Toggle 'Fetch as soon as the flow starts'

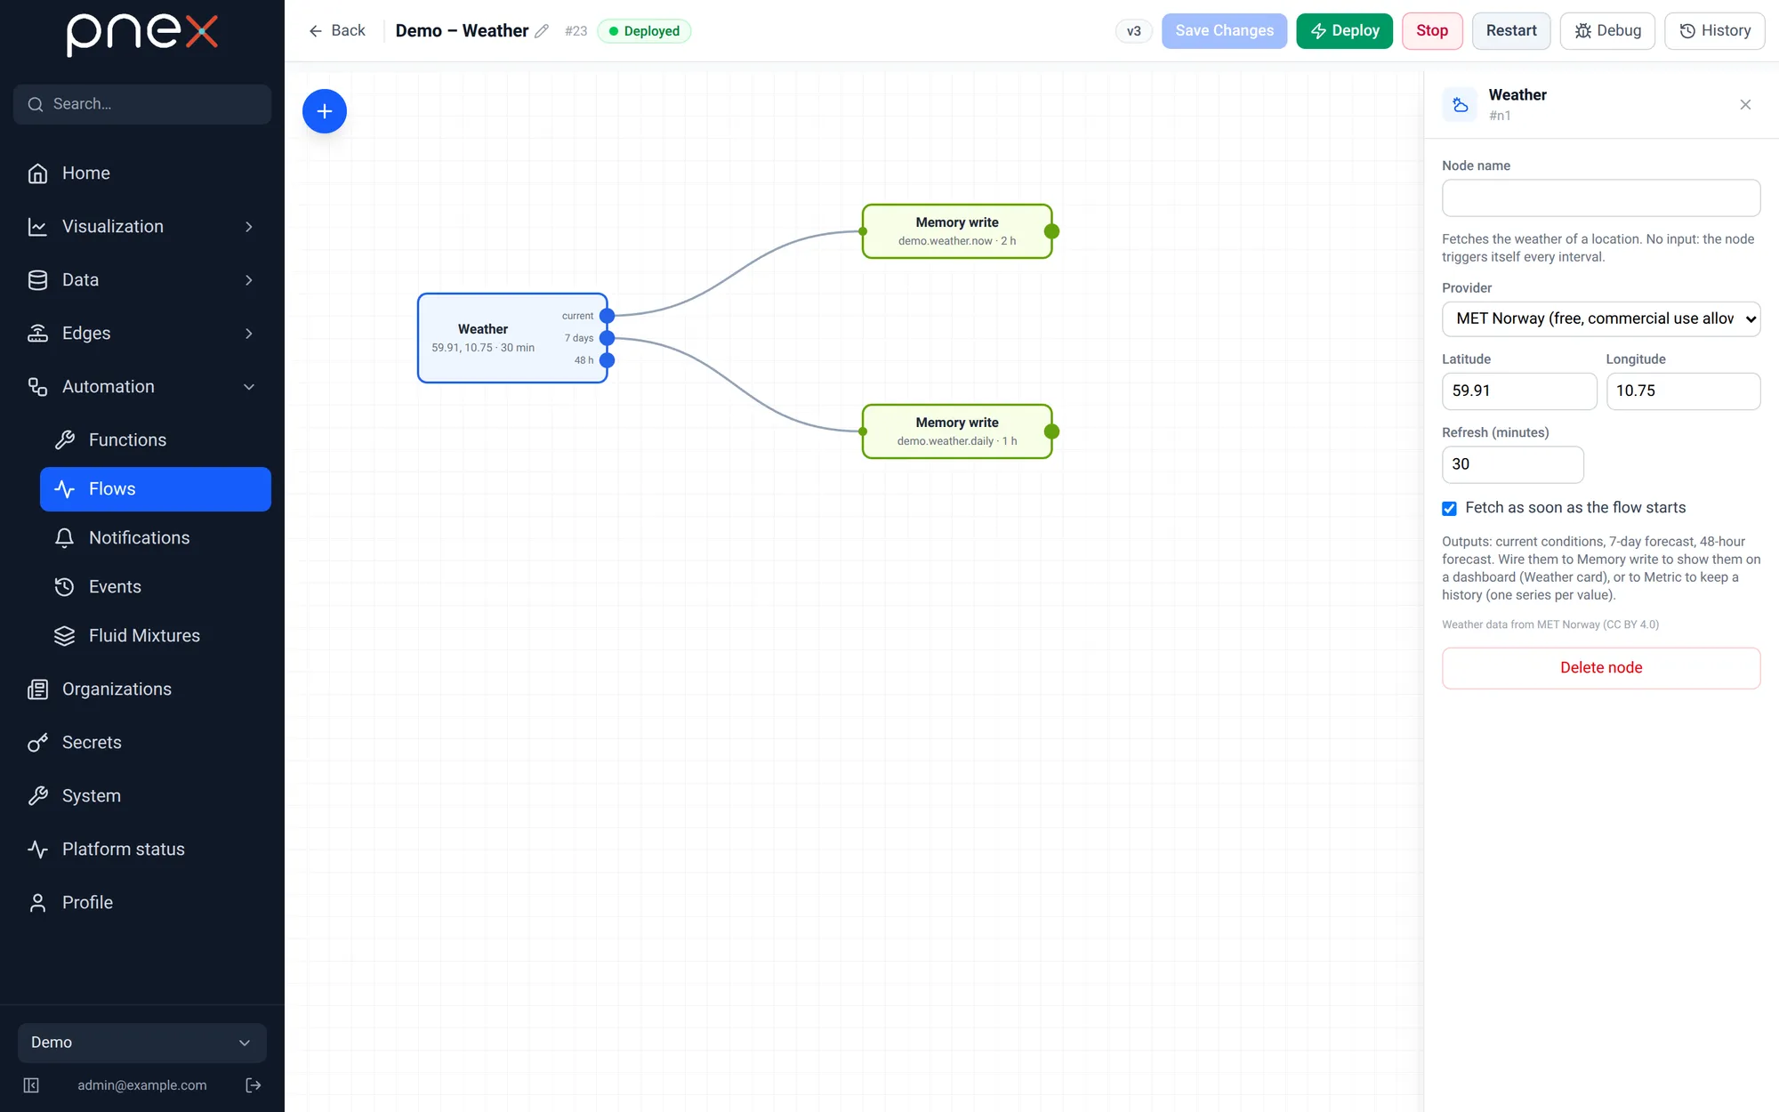point(1449,509)
